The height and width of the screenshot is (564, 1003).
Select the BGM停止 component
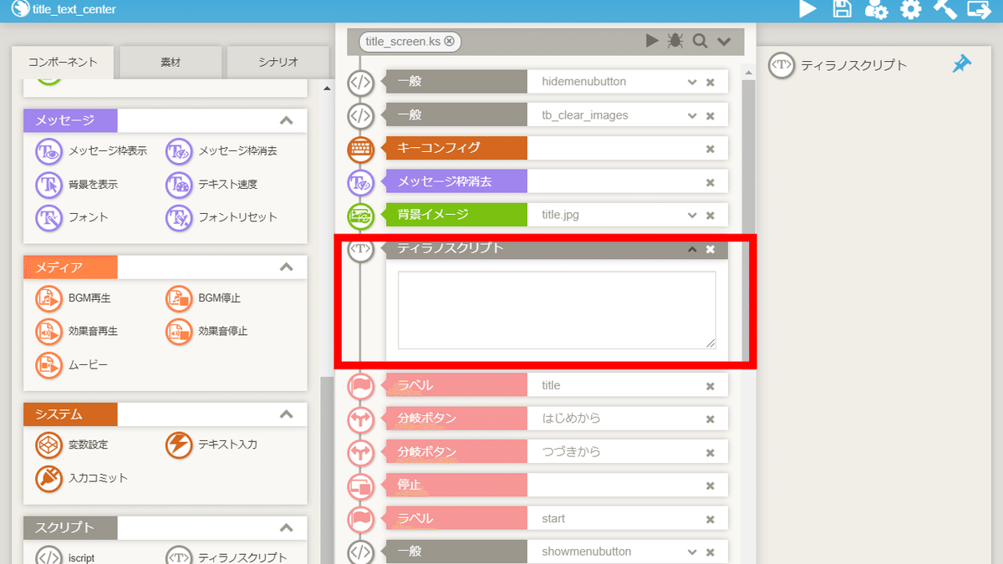click(x=204, y=298)
